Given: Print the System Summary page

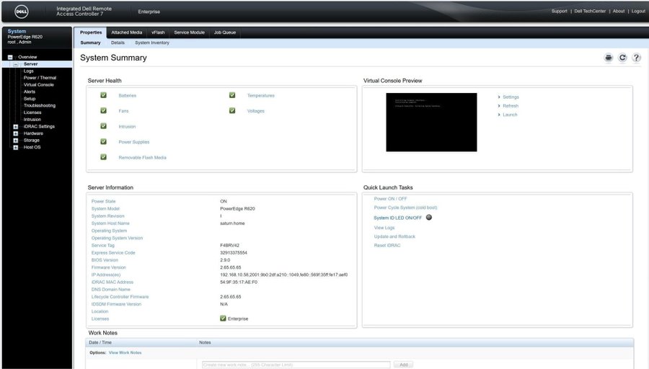Looking at the screenshot, I should [608, 58].
